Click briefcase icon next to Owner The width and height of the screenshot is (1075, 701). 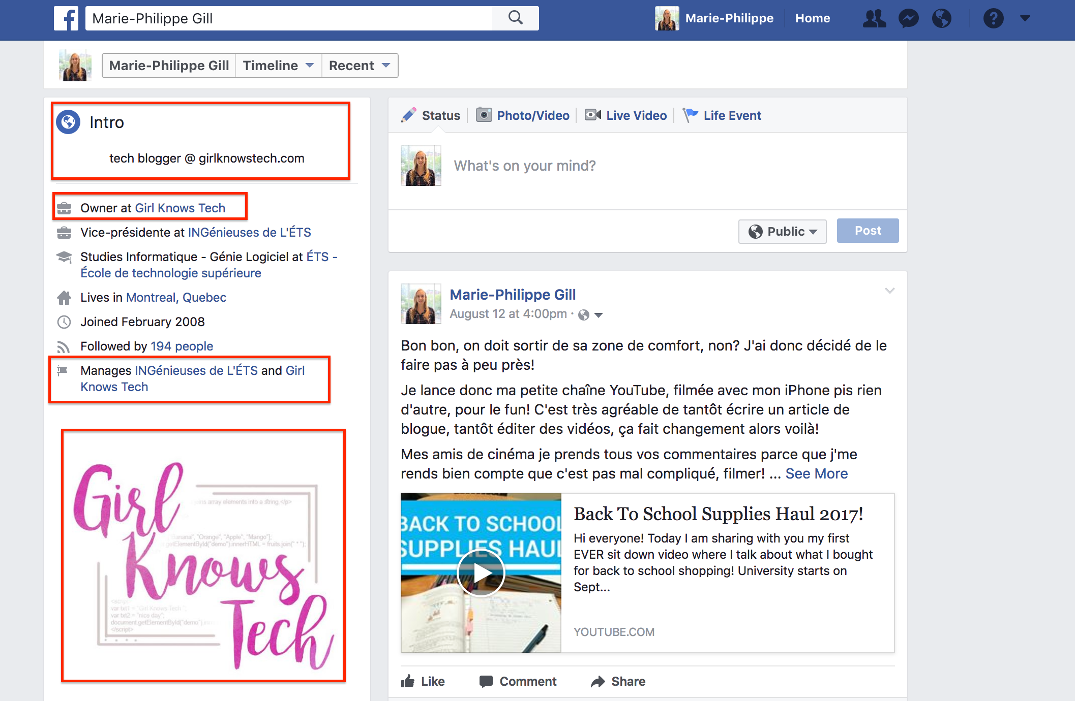(x=64, y=208)
